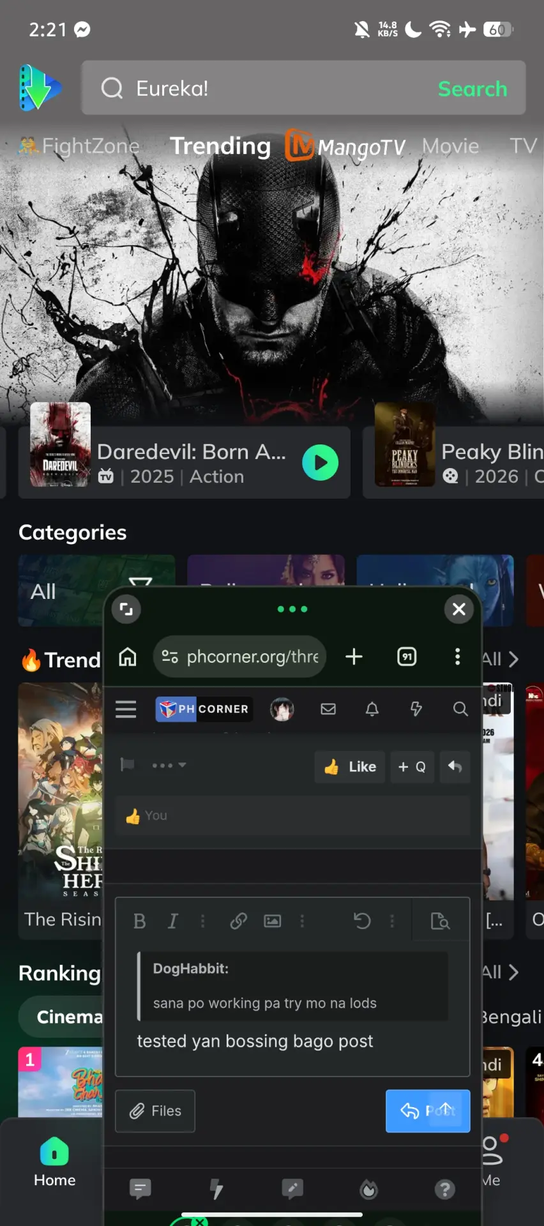Submit the reply with Post button

click(428, 1111)
